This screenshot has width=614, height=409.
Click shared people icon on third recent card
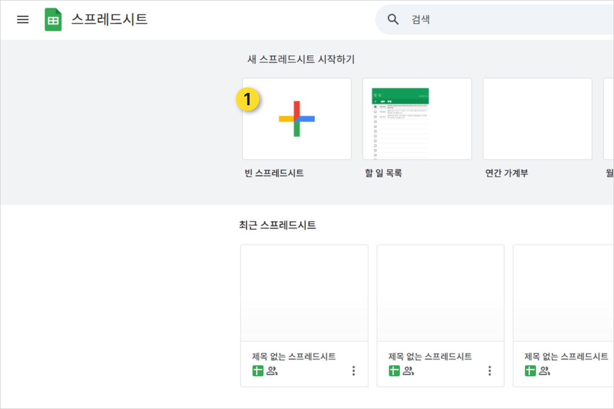pos(544,371)
